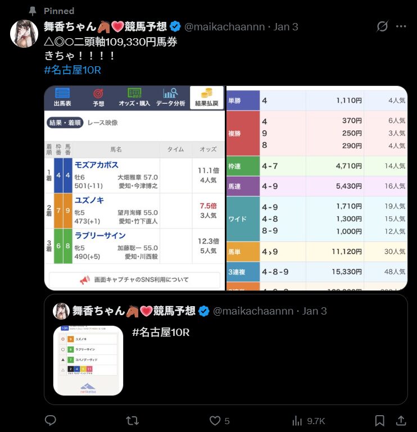Share the post via the upload arrow icon
This screenshot has width=417, height=432.
(x=401, y=421)
